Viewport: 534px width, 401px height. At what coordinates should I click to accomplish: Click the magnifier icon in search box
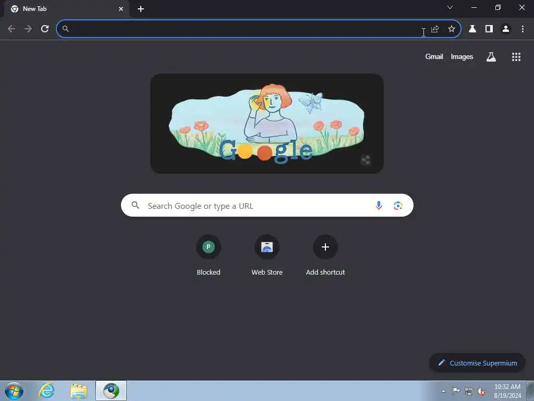(136, 205)
